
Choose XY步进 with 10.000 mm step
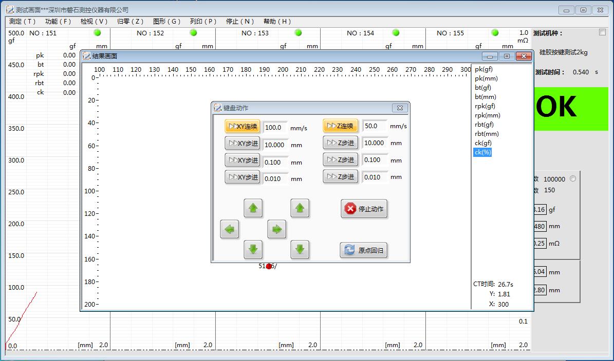click(243, 144)
